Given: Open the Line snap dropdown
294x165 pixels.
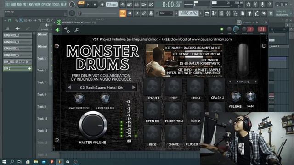Looking at the screenshot, I should 166,13.
